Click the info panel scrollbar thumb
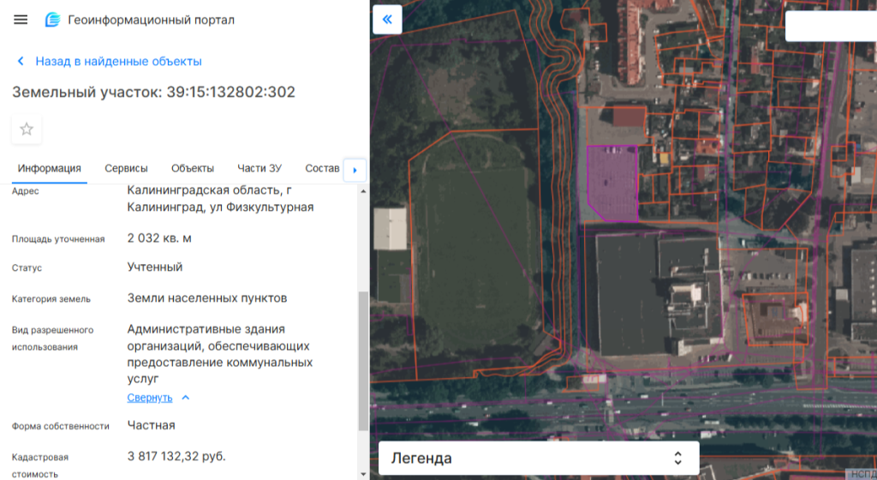The height and width of the screenshot is (480, 877). 363,361
